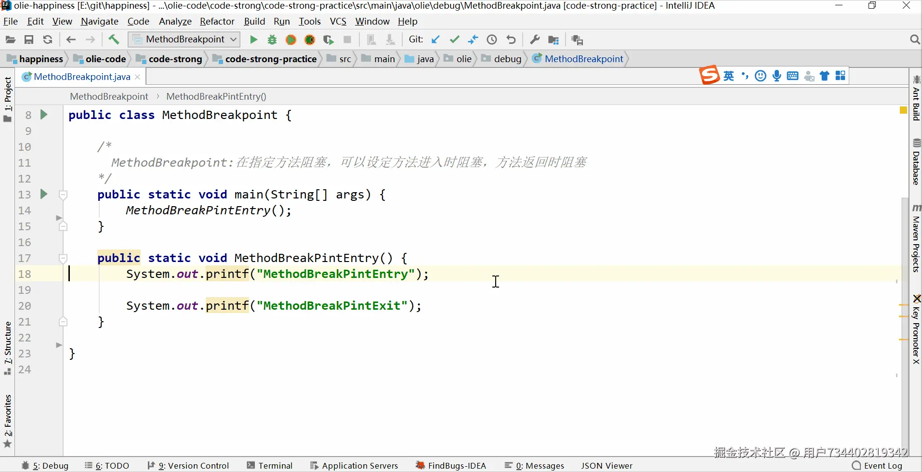
Task: Build project with the hammer icon
Action: point(114,39)
